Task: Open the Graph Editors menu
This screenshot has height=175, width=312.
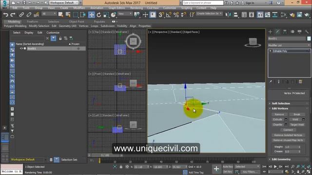Action: (x=117, y=8)
